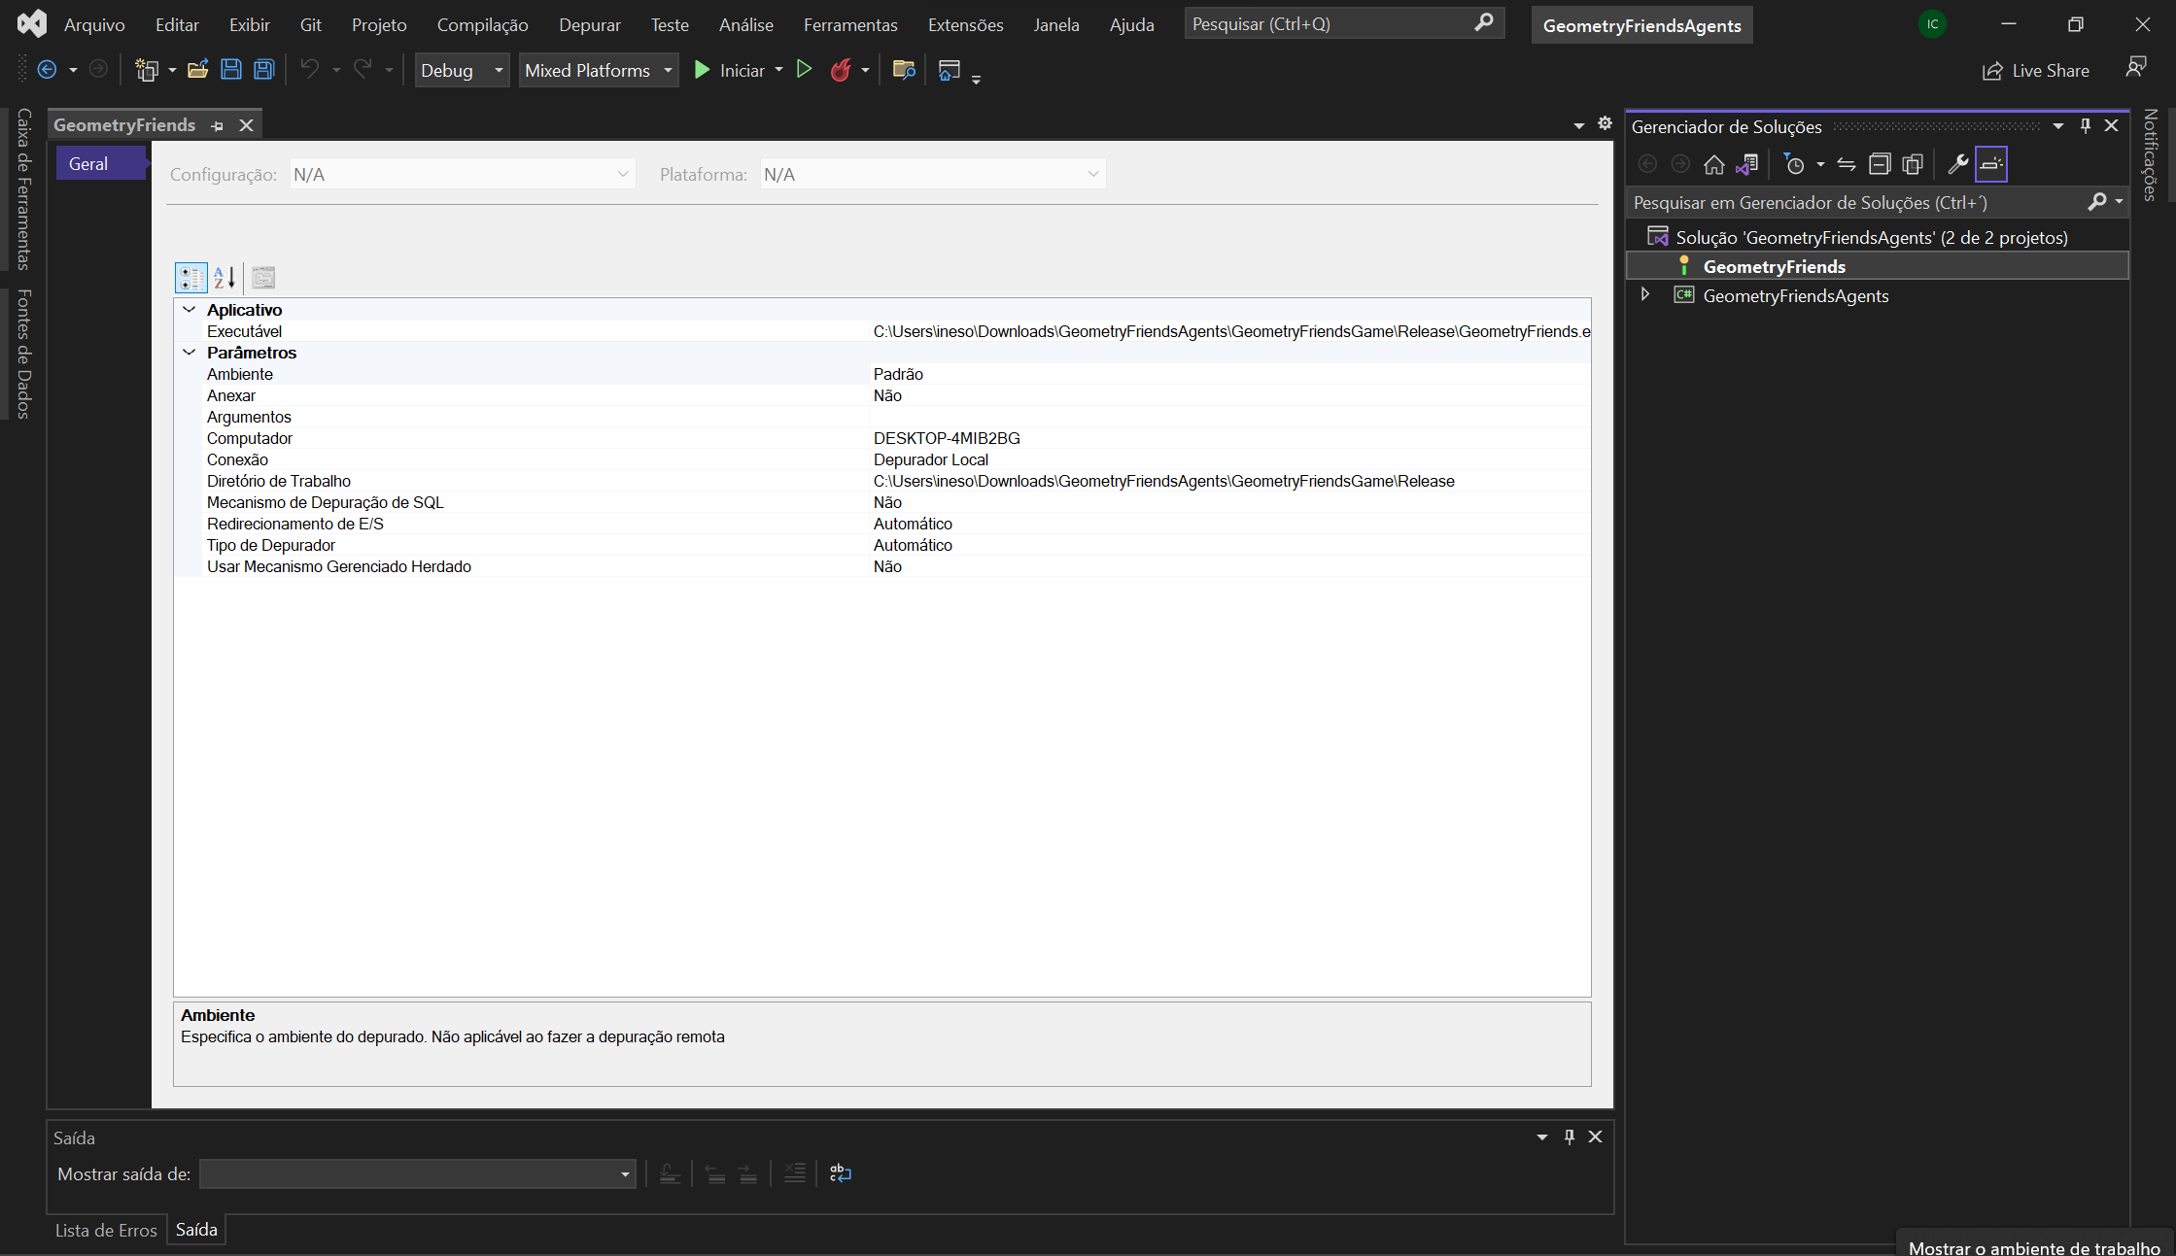Start without debugging using outlined play icon
This screenshot has width=2176, height=1256.
coord(804,70)
